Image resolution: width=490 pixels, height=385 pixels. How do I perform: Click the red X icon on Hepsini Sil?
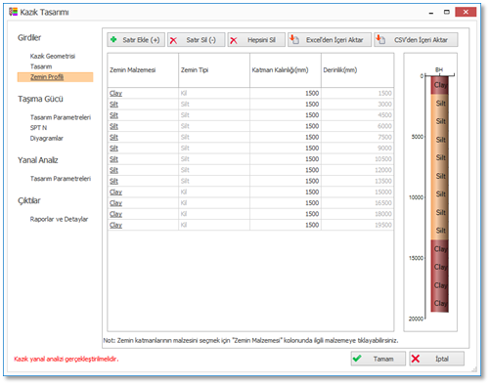234,40
